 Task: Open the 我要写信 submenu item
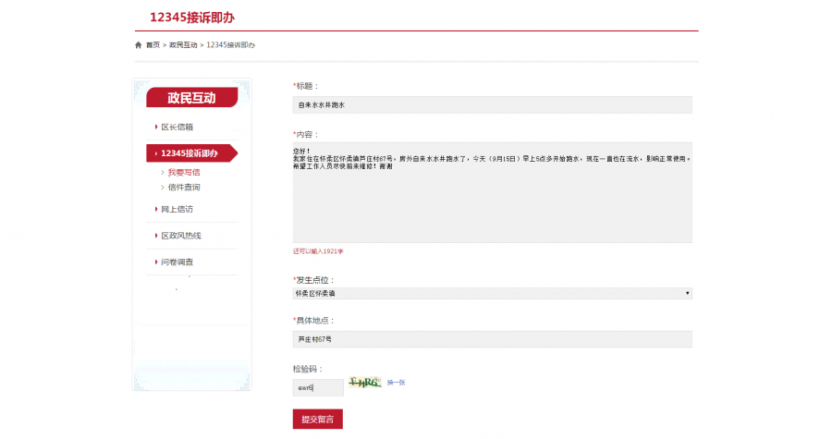[x=183, y=172]
